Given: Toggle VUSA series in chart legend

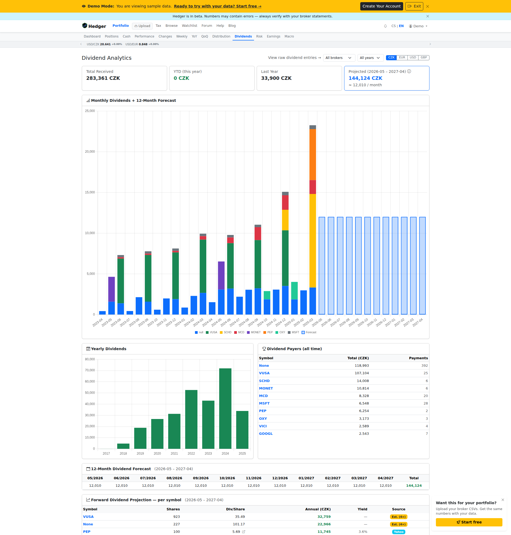Looking at the screenshot, I should (x=212, y=332).
